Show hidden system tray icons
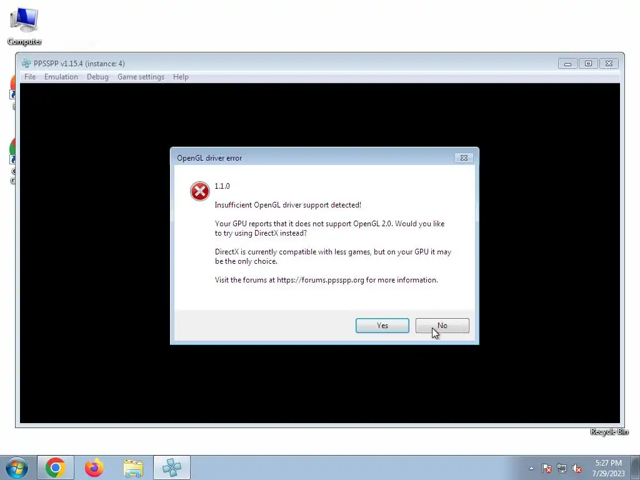The image size is (640, 480). (531, 468)
